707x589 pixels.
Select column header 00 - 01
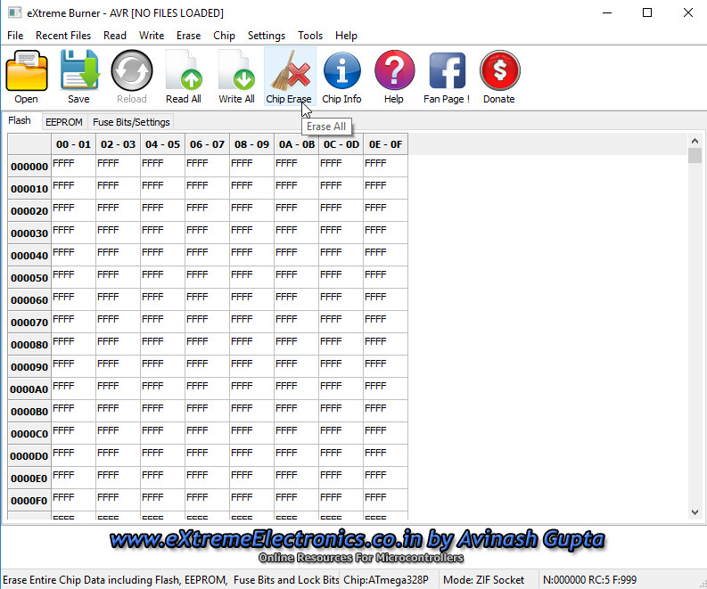[x=73, y=144]
